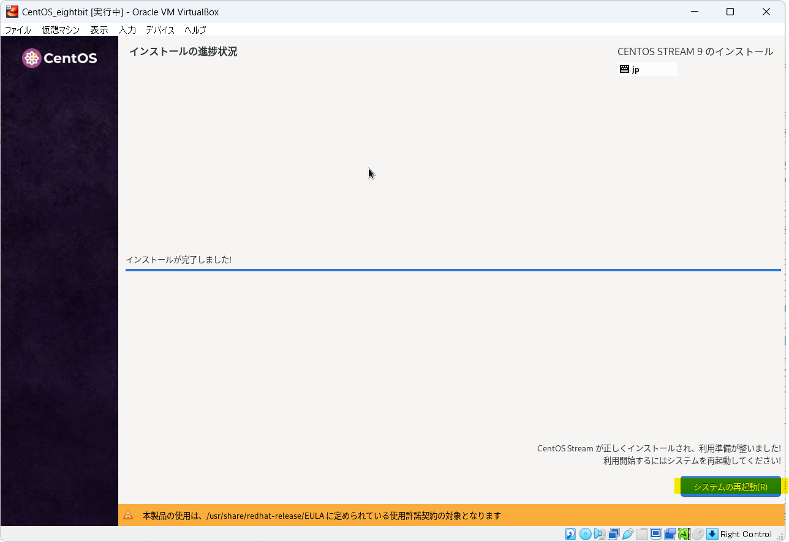The image size is (789, 542).
Task: Click the orange EULA warning triangle icon
Action: pyautogui.click(x=128, y=516)
